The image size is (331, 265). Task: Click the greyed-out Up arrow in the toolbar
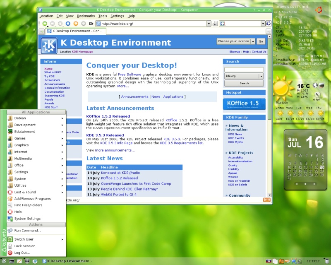point(60,24)
